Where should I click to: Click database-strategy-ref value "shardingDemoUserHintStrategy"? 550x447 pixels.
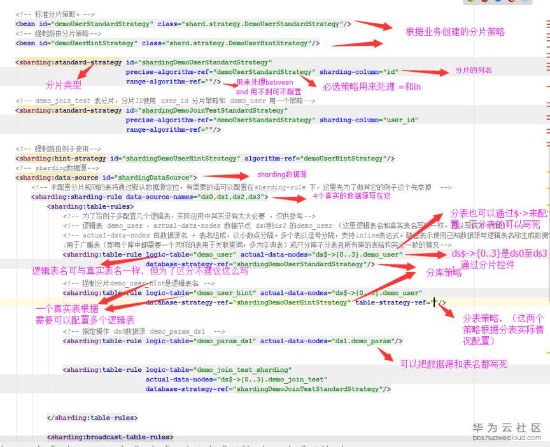click(x=292, y=302)
